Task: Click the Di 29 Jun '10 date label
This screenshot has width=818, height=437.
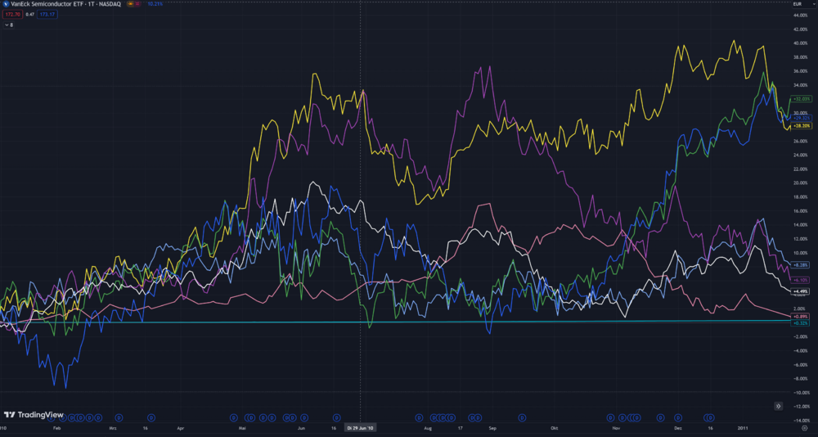Action: (x=361, y=428)
